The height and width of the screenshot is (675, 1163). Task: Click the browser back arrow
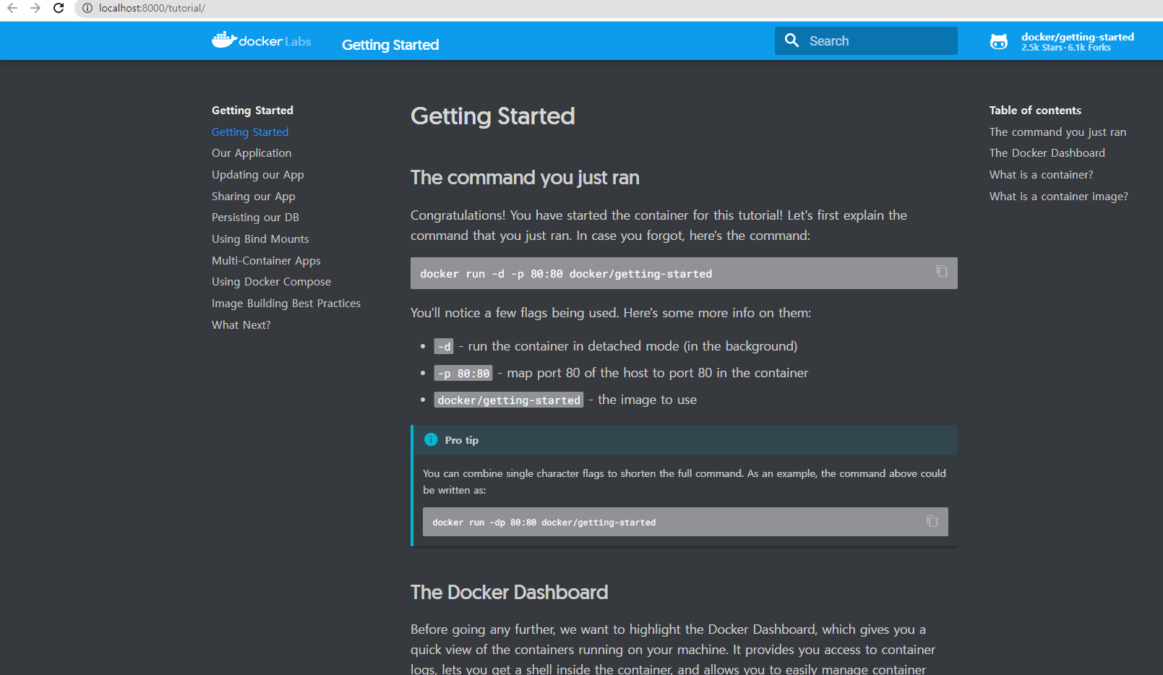[x=12, y=8]
